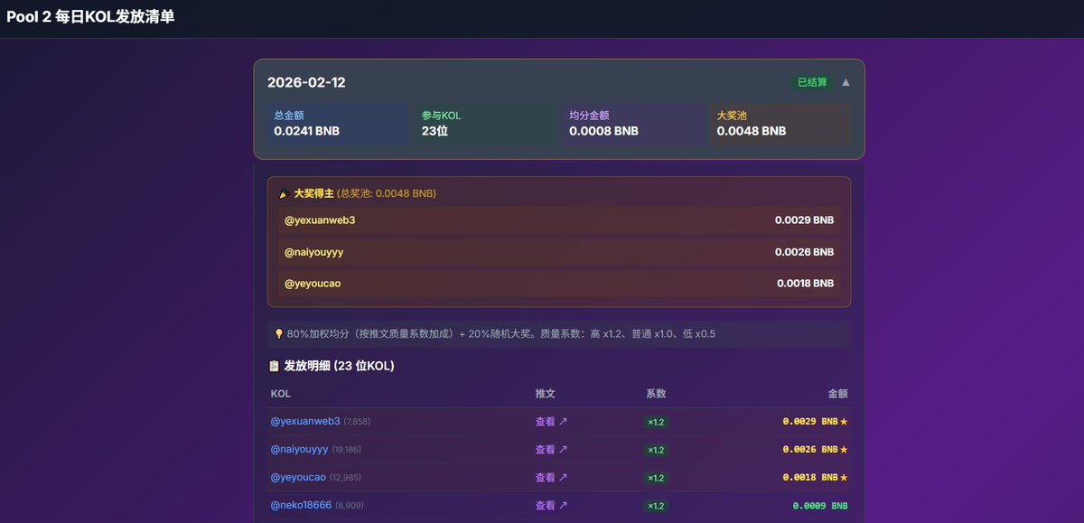Click the 已结算 status badge

click(811, 82)
